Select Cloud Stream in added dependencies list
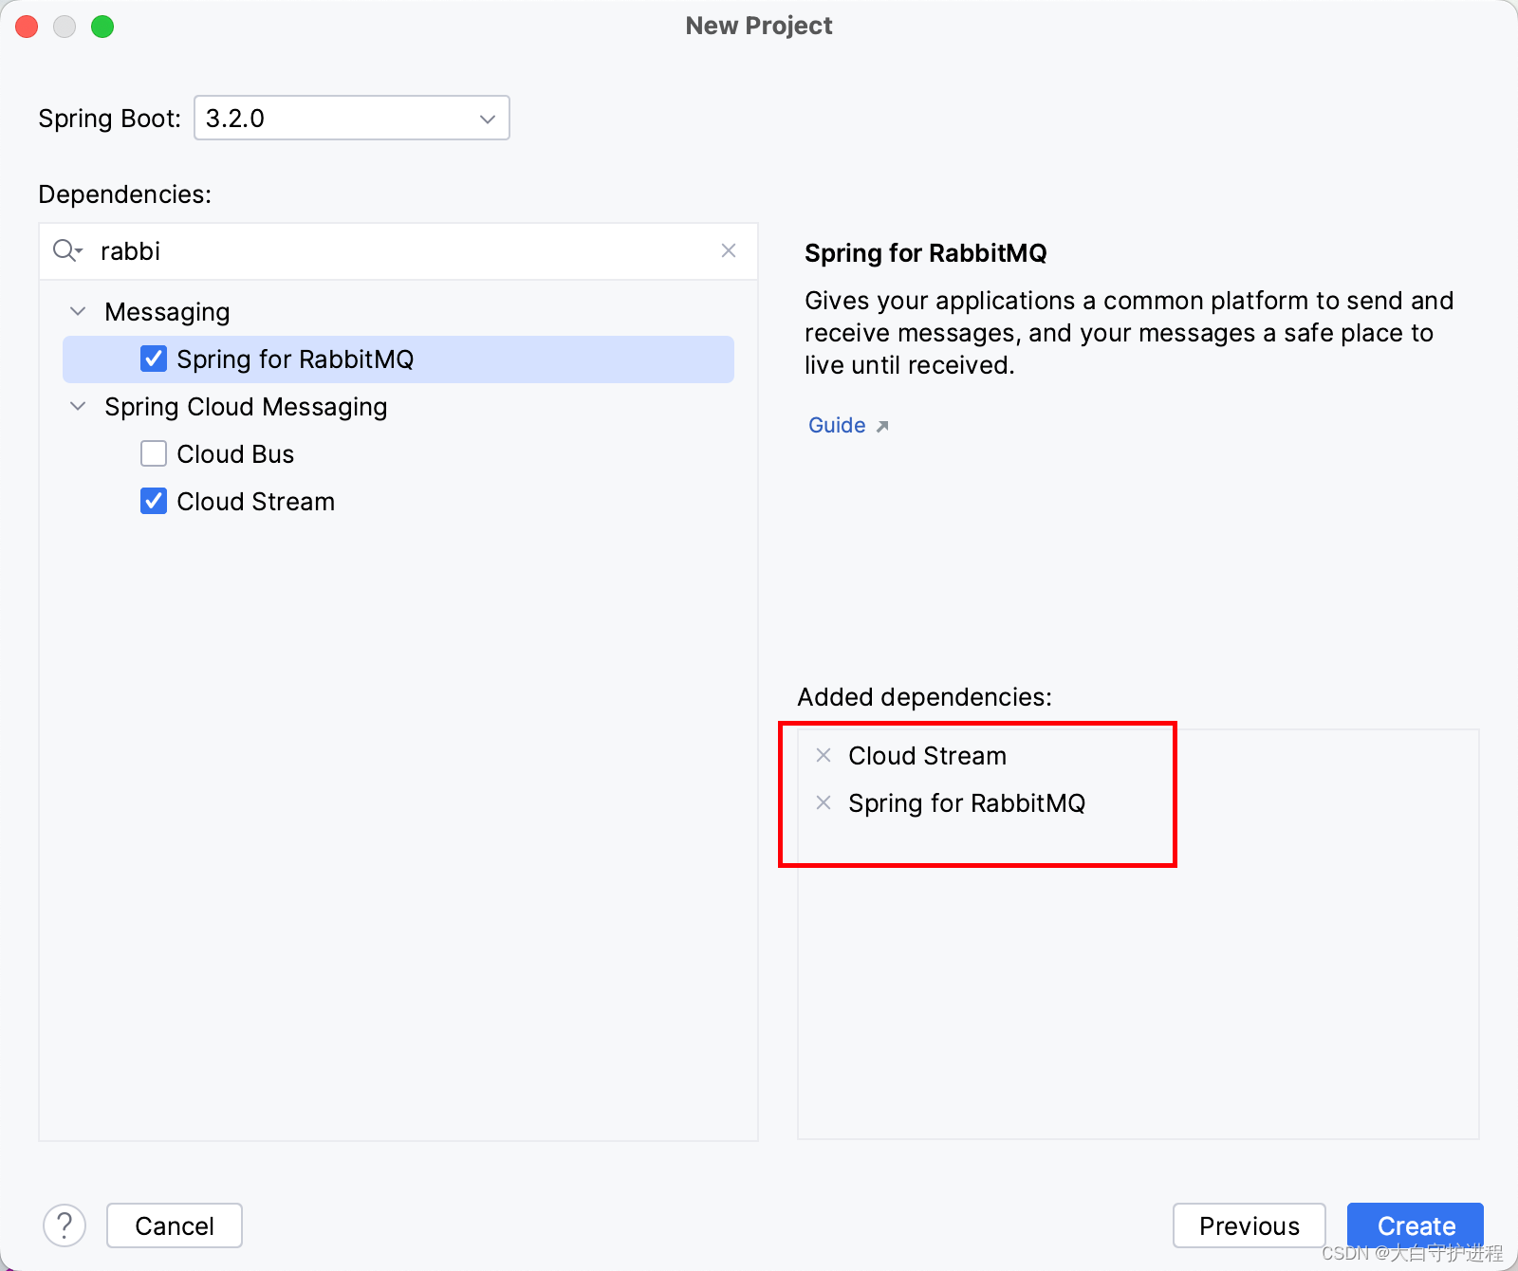Screen dimensions: 1518x1271 click(x=927, y=755)
